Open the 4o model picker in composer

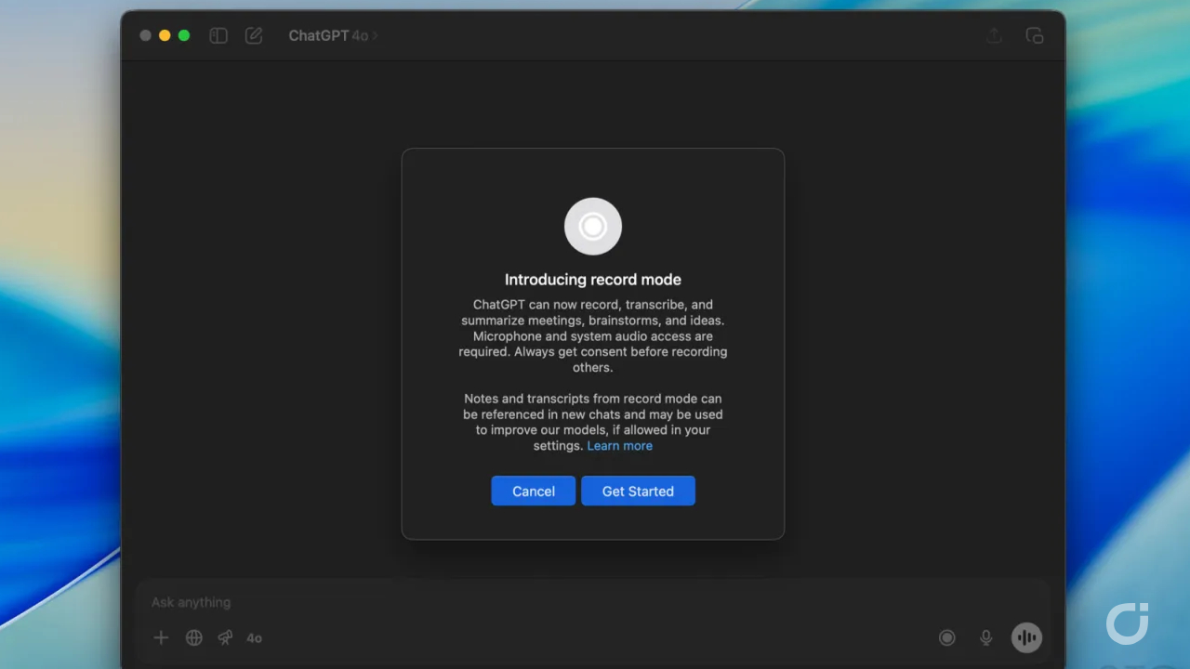click(x=254, y=638)
